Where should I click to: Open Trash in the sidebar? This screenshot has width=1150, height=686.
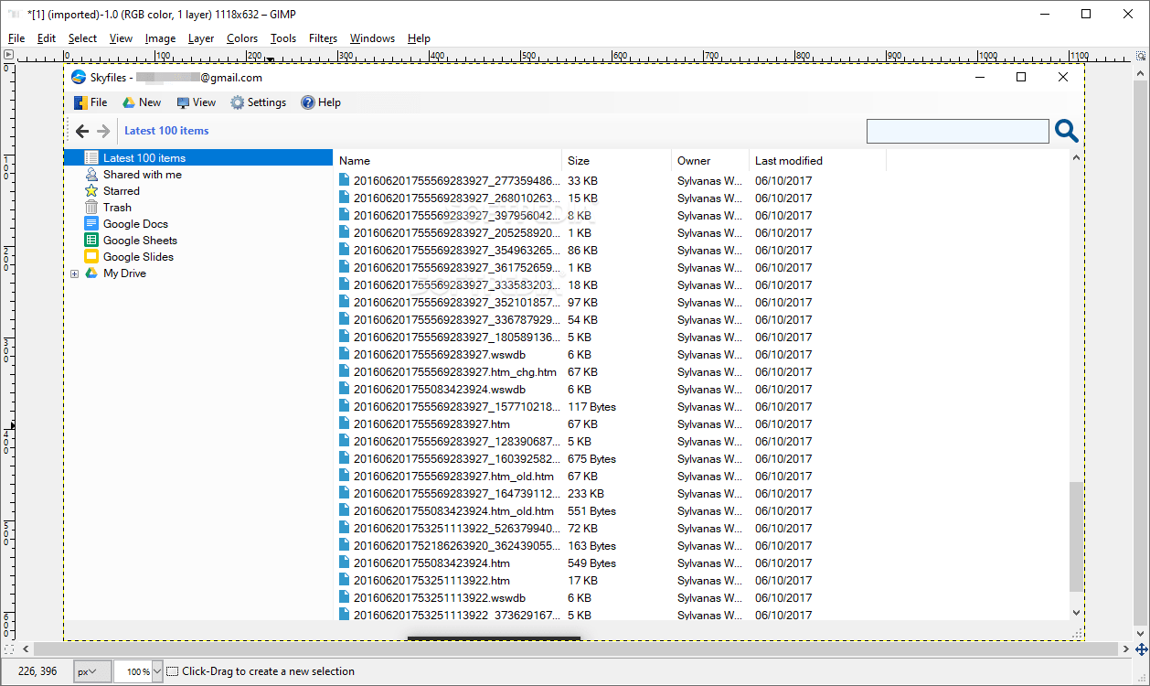point(117,208)
